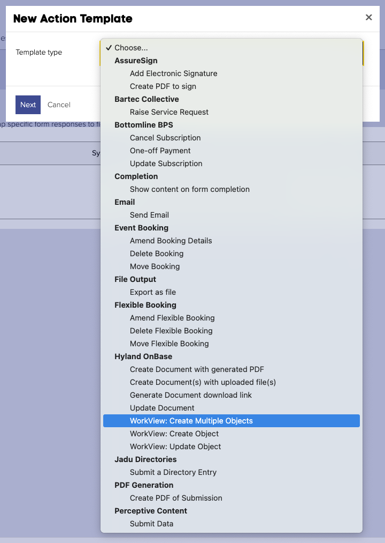The width and height of the screenshot is (385, 543).
Task: Select Add Electronic Signature option
Action: point(232,73)
